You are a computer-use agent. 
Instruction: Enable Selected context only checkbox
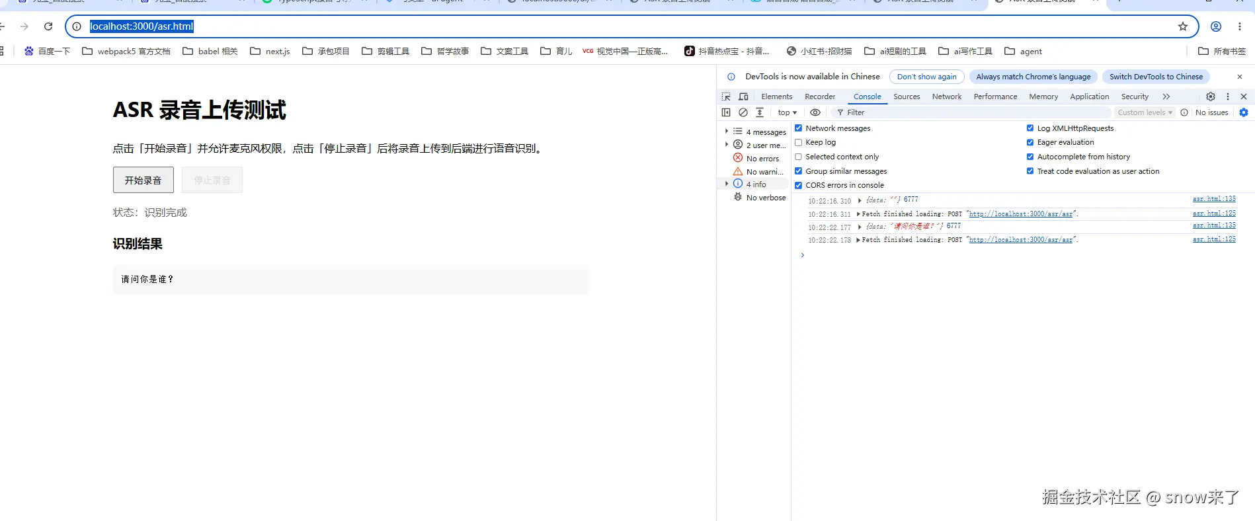[x=798, y=157]
